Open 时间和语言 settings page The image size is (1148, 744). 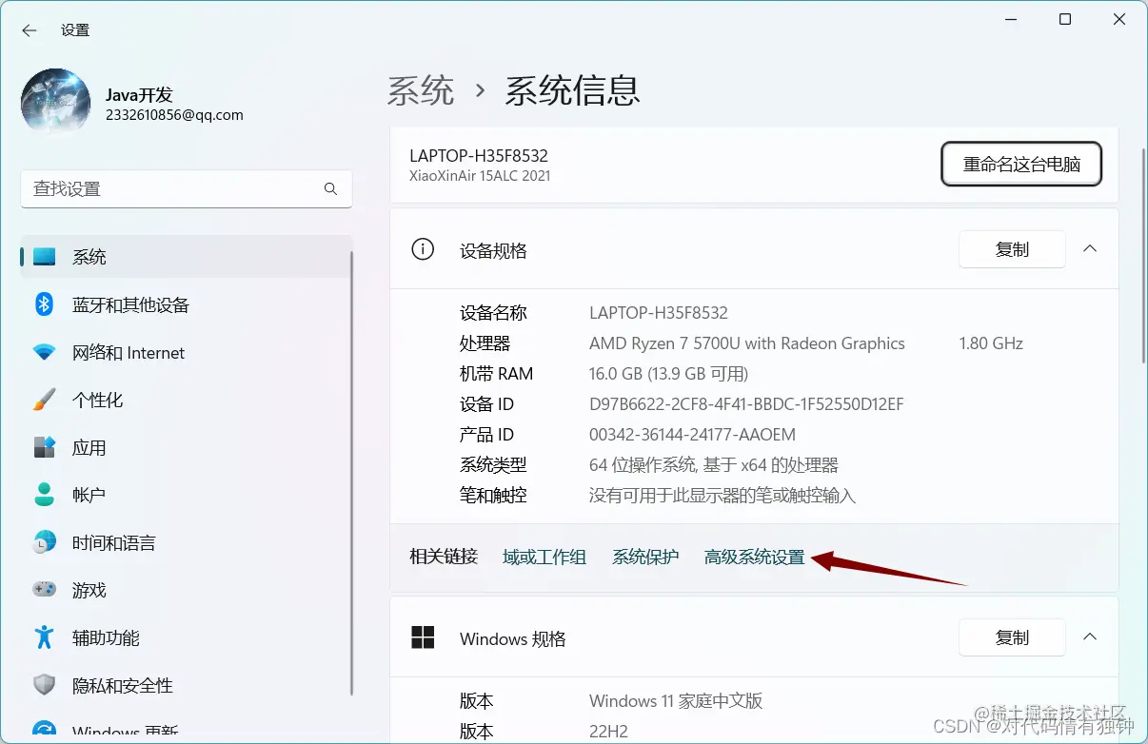[x=186, y=542]
